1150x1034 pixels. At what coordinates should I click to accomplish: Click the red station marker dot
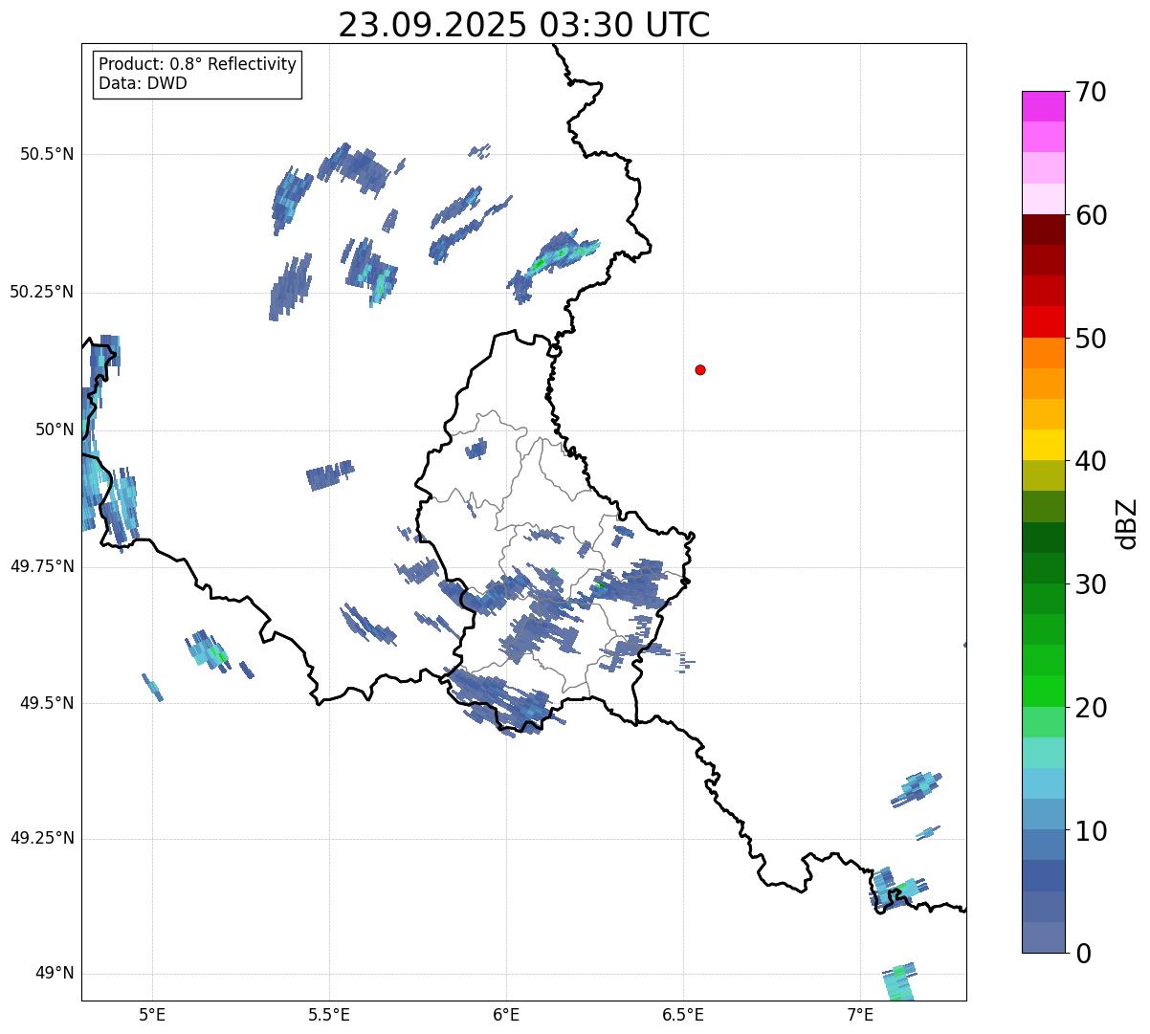click(x=700, y=369)
